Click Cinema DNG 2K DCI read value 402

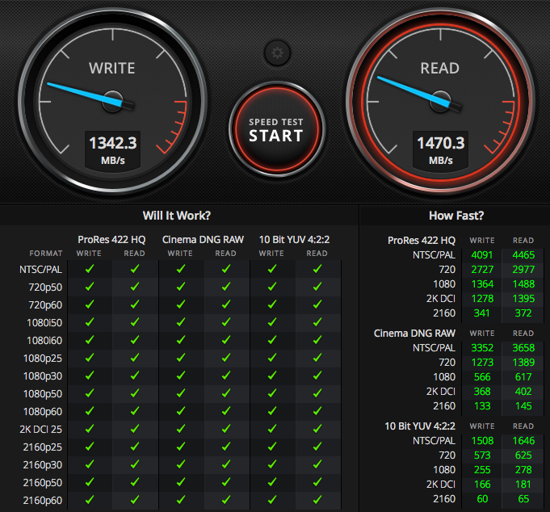[x=523, y=392]
